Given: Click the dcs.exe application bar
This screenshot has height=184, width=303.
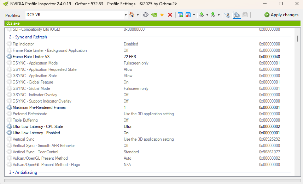Looking at the screenshot, I should [152, 23].
